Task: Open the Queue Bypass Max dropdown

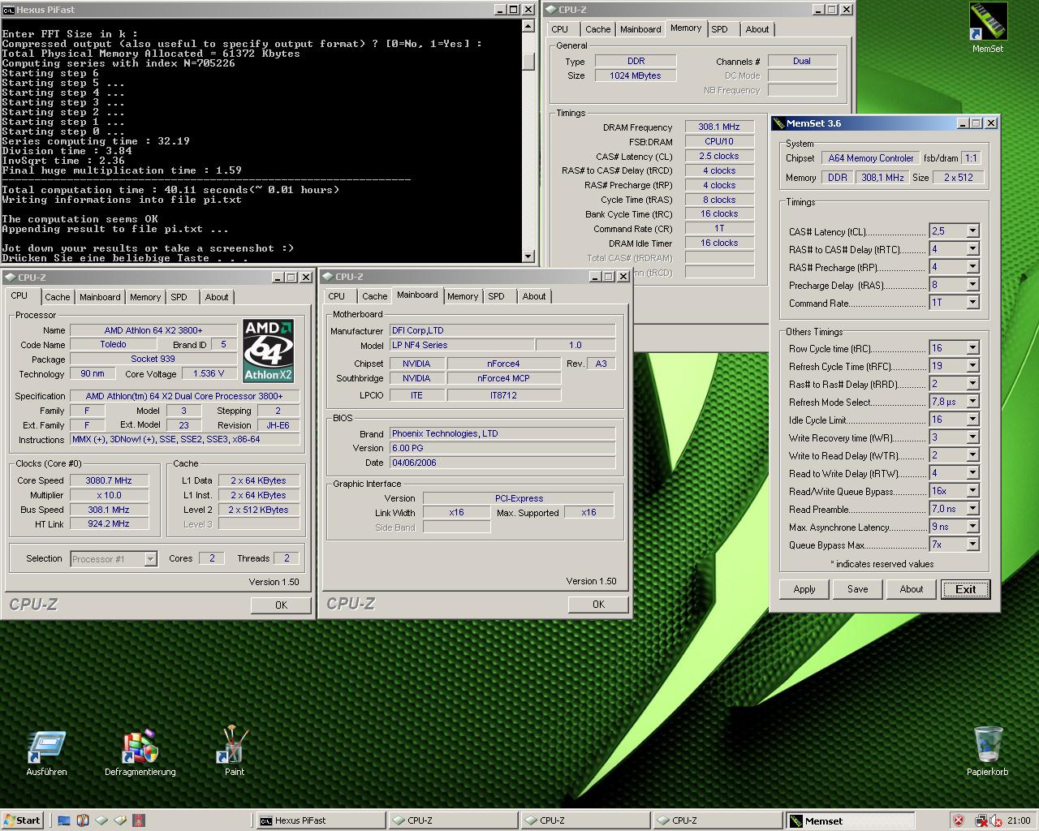Action: pos(972,545)
